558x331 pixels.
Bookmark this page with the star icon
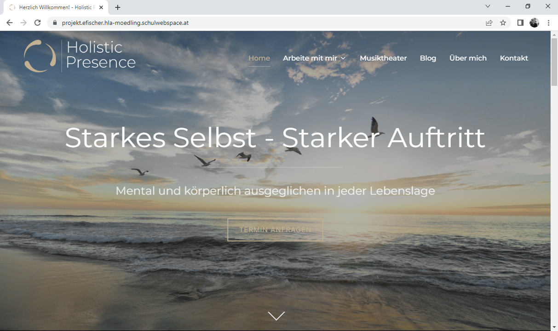pyautogui.click(x=503, y=23)
